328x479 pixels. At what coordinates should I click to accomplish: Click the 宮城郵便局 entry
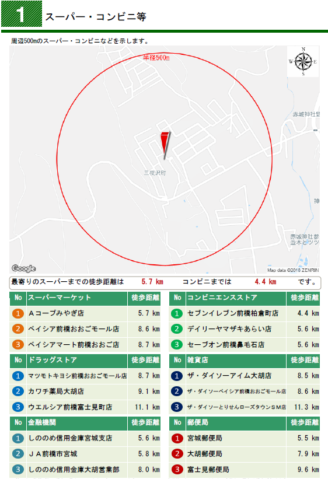[204, 438]
